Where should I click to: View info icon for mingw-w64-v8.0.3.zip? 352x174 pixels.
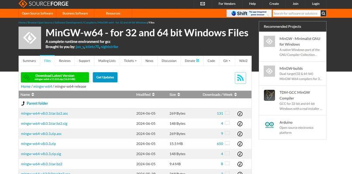coord(240,144)
